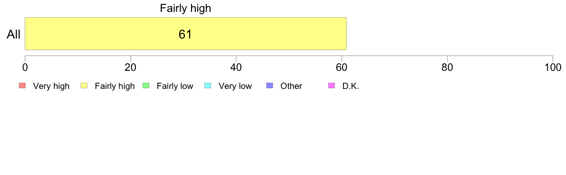The height and width of the screenshot is (175, 566).
Task: Click the 'D.K.' legend label
Action: 351,86
